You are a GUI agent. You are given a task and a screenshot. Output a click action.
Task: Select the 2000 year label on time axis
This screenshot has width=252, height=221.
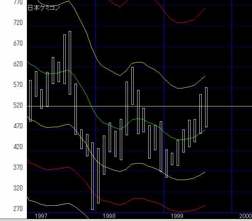(245, 216)
